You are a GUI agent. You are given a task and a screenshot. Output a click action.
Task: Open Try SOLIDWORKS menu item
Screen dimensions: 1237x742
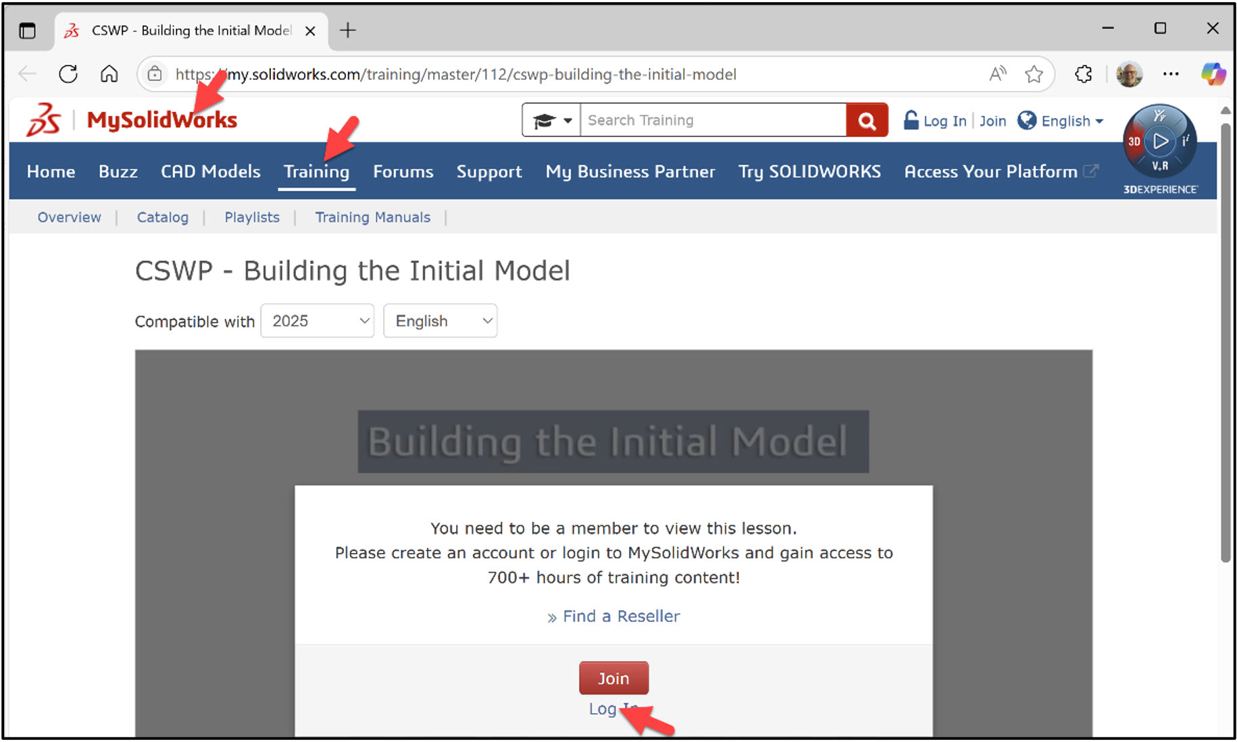pos(809,171)
